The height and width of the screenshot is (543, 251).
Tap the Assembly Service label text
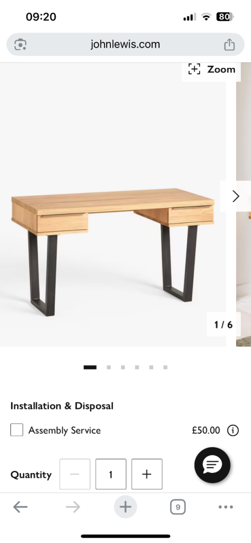click(x=65, y=431)
